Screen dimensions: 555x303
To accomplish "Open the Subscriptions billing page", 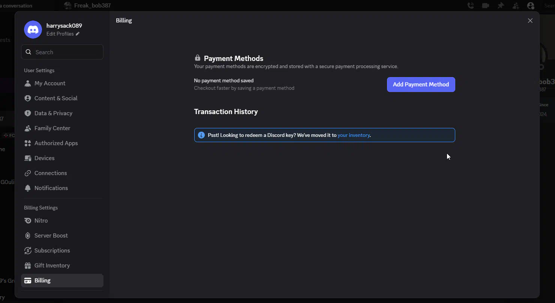I will point(52,251).
